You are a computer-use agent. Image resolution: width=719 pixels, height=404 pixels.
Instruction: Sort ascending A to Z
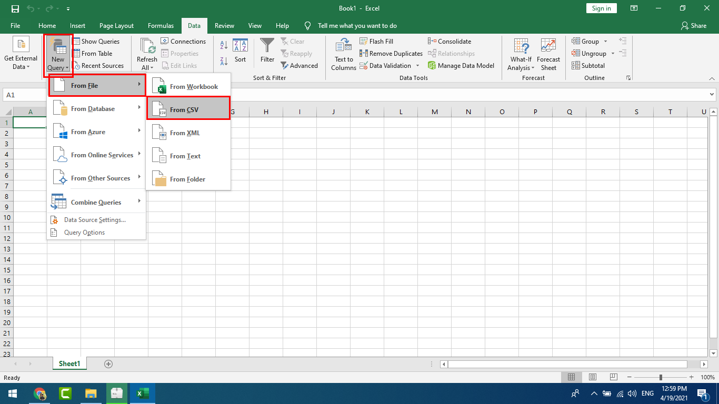point(223,46)
